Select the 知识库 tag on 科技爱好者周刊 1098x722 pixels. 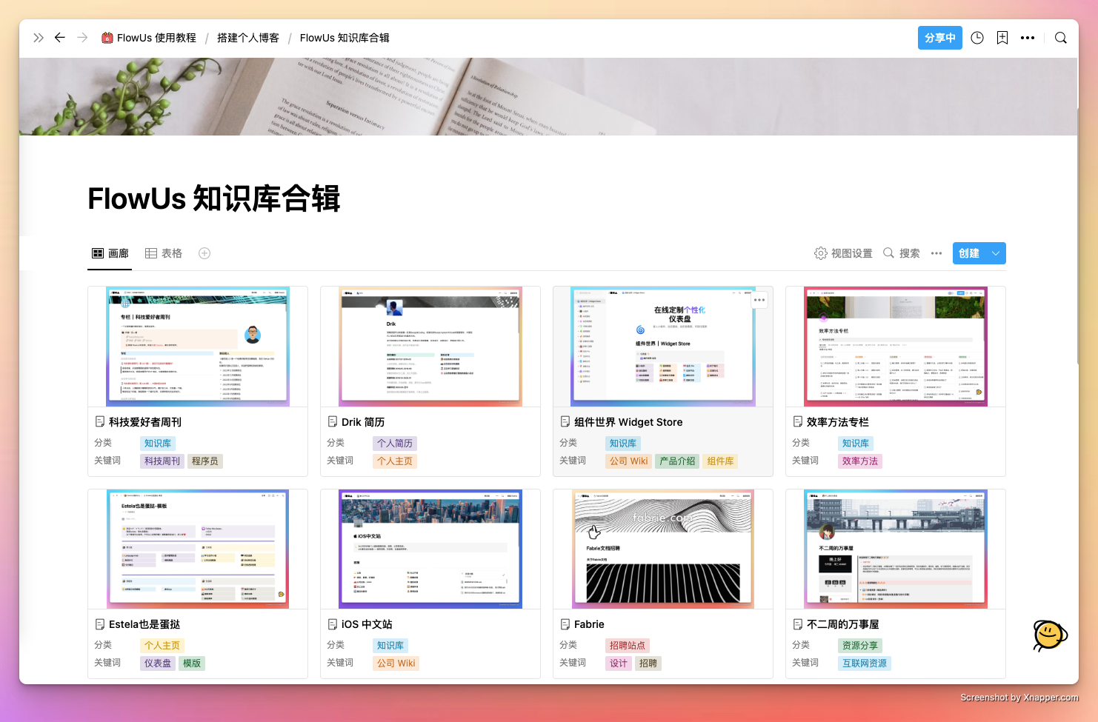click(157, 443)
